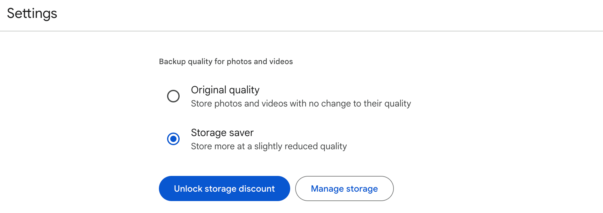The width and height of the screenshot is (603, 213).
Task: Select the Storage saver radio button
Action: [173, 139]
